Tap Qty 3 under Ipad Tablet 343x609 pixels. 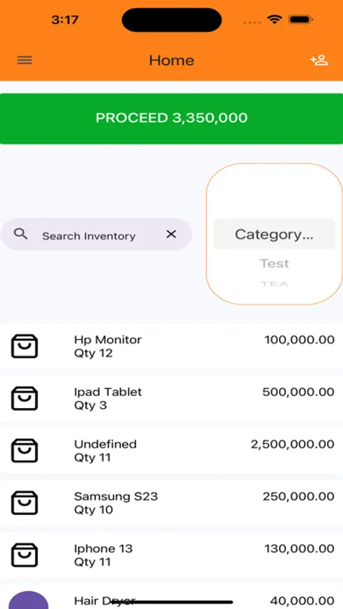point(90,405)
